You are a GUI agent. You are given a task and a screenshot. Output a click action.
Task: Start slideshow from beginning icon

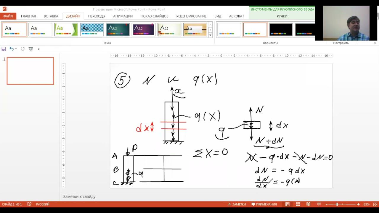pos(31,49)
